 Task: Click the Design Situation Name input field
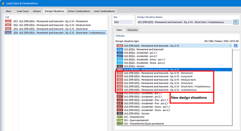click(184, 22)
